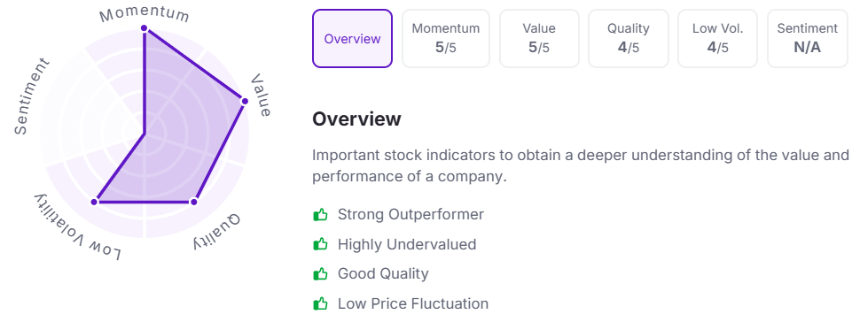The image size is (860, 322).
Task: Click thumbs-up icon beside Good Quality
Action: click(320, 273)
